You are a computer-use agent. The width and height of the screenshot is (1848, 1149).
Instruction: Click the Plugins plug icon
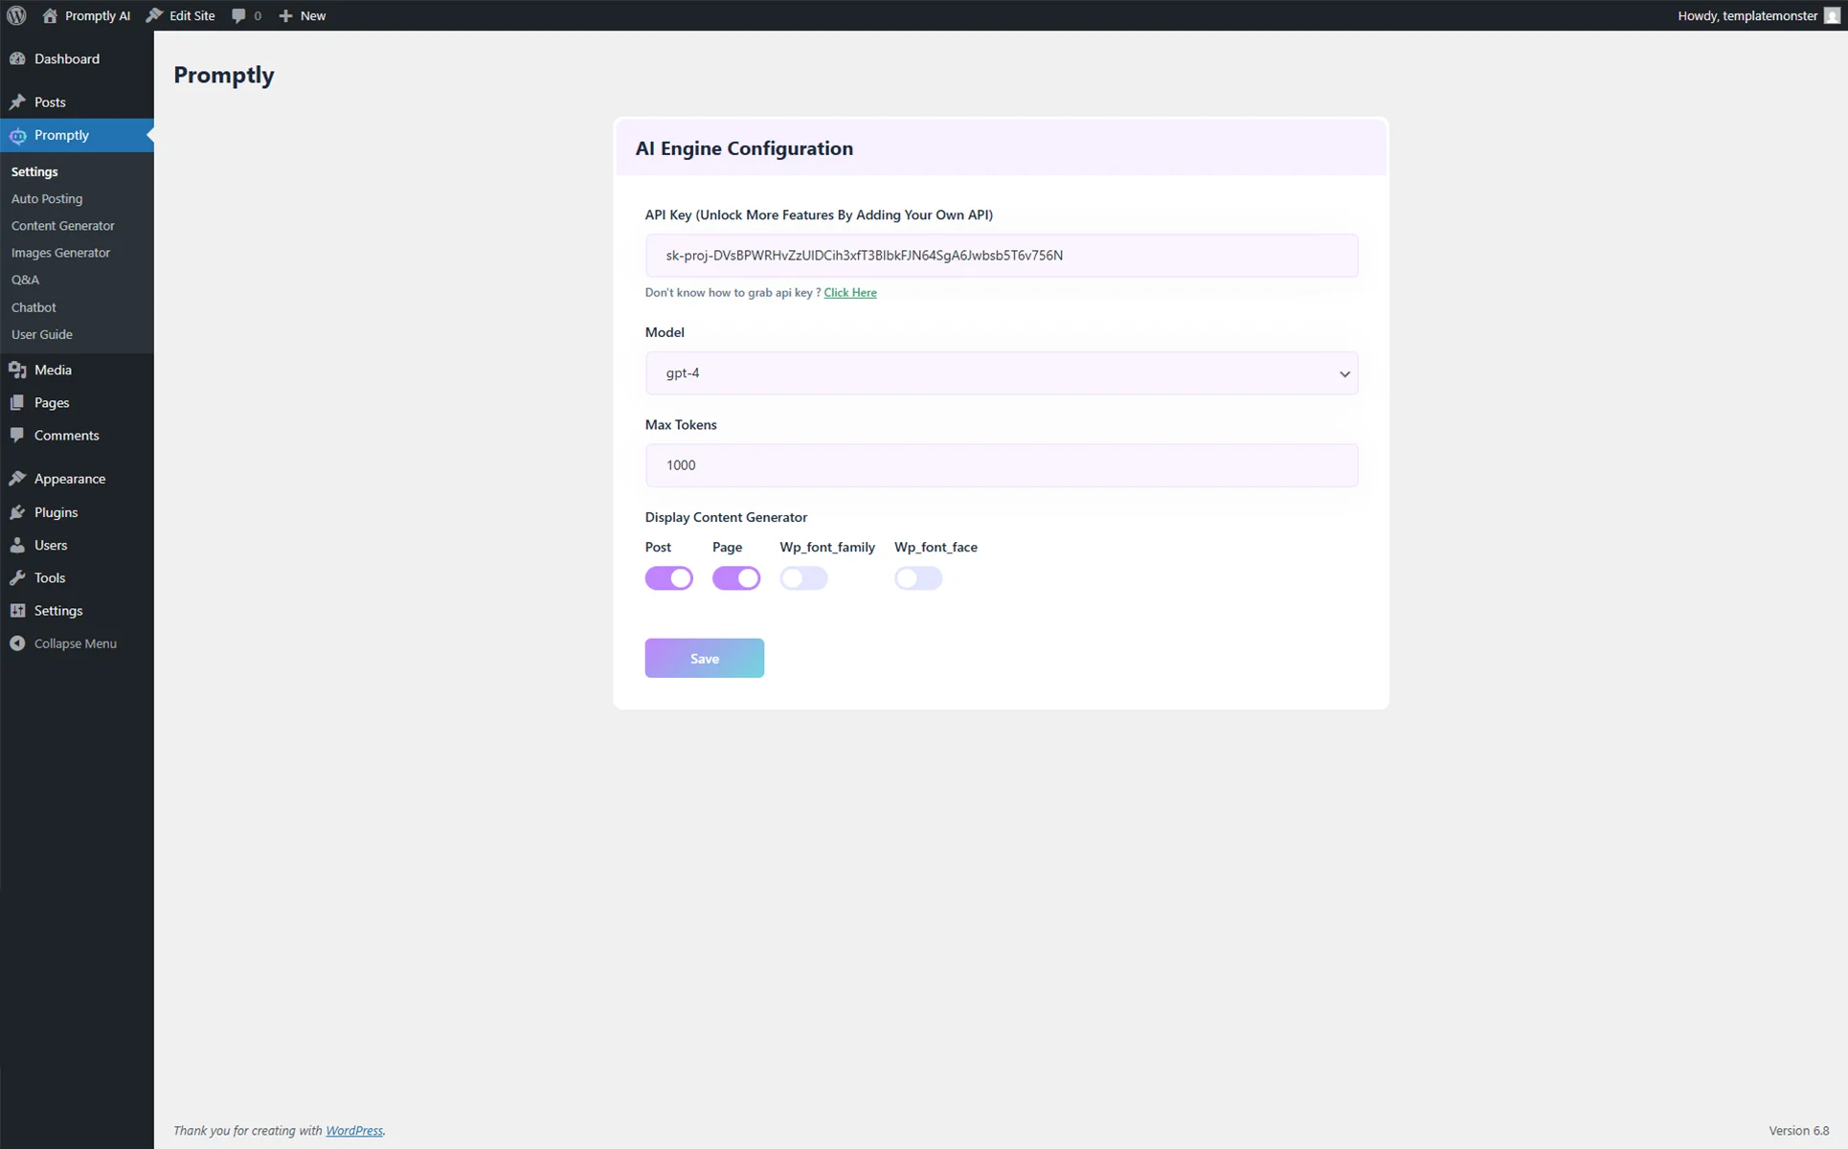[x=17, y=512]
